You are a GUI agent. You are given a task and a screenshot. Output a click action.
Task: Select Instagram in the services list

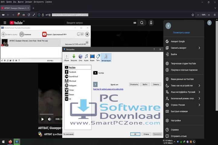78,85
